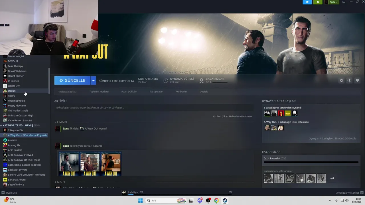This screenshot has height=205, width=365.
Task: Open the Tartışmalar tab
Action: [x=156, y=92]
